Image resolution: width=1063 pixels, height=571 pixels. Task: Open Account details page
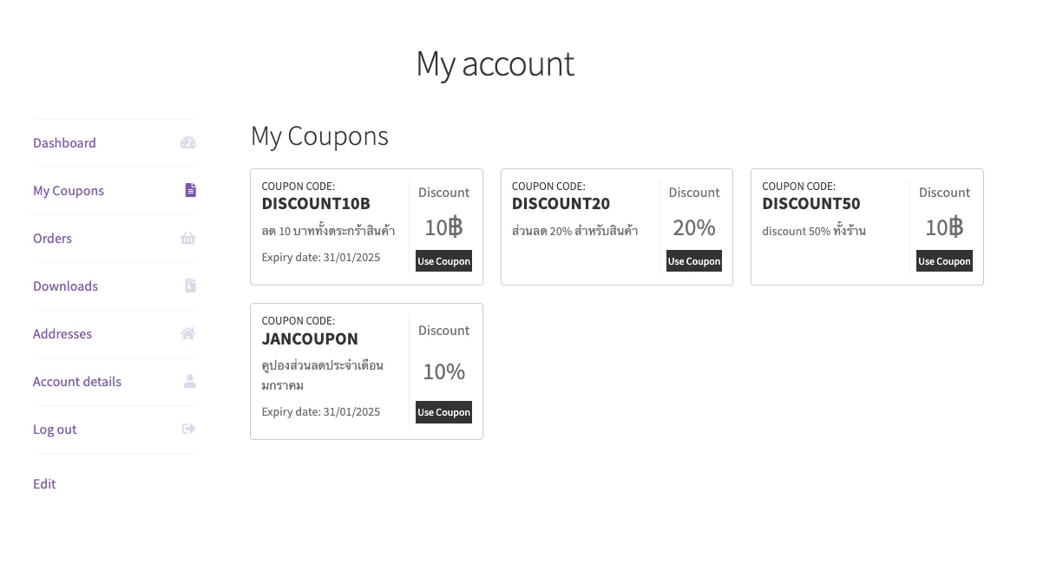point(77,382)
